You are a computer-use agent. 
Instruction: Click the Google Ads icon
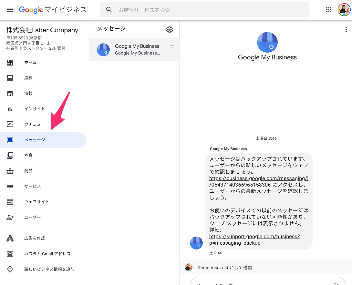pos(10,238)
